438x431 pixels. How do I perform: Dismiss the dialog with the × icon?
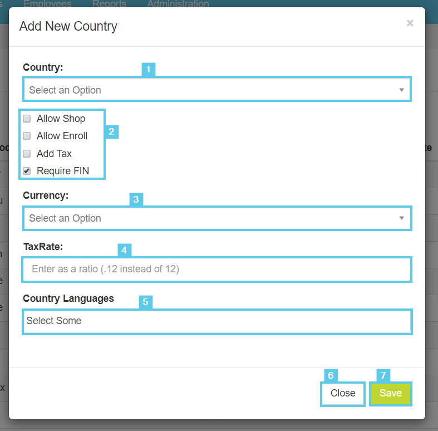(410, 23)
